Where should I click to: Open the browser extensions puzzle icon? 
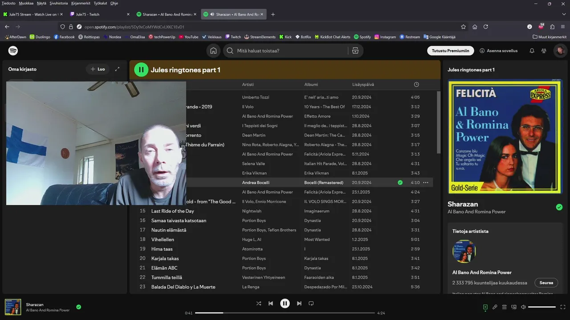[x=552, y=27]
